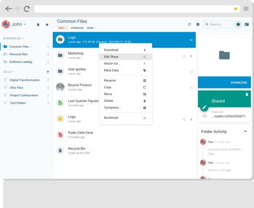Image resolution: width=254 pixels, height=208 pixels.
Task: Click the browser back arrow
Action: tap(8, 8)
